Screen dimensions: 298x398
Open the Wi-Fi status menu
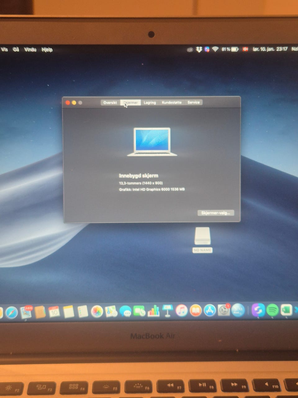pyautogui.click(x=215, y=49)
